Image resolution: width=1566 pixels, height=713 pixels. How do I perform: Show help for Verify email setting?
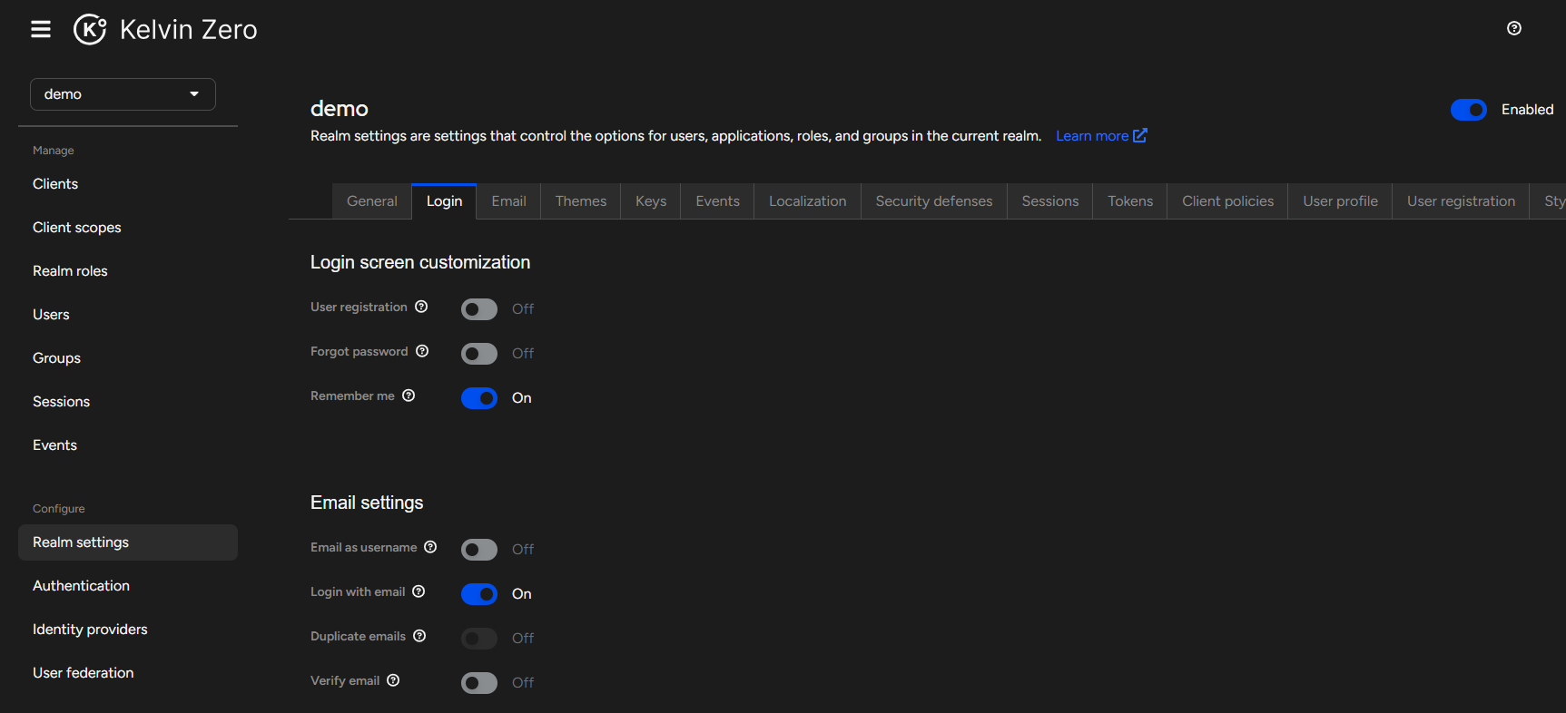coord(393,680)
